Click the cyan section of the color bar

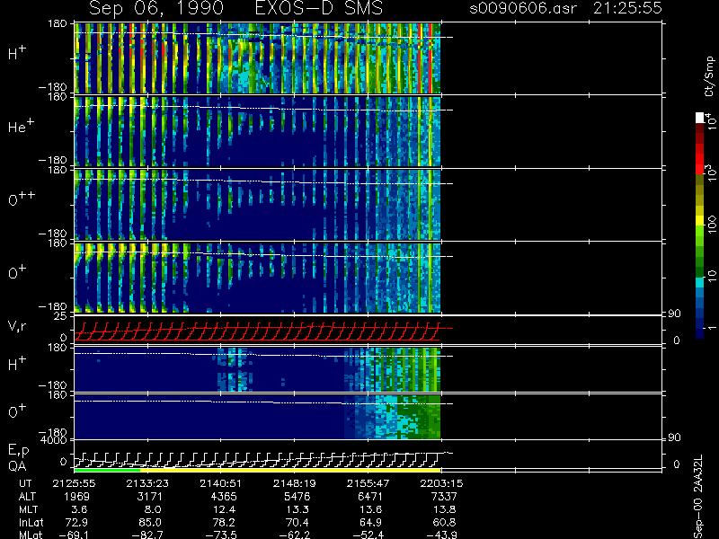coord(700,282)
